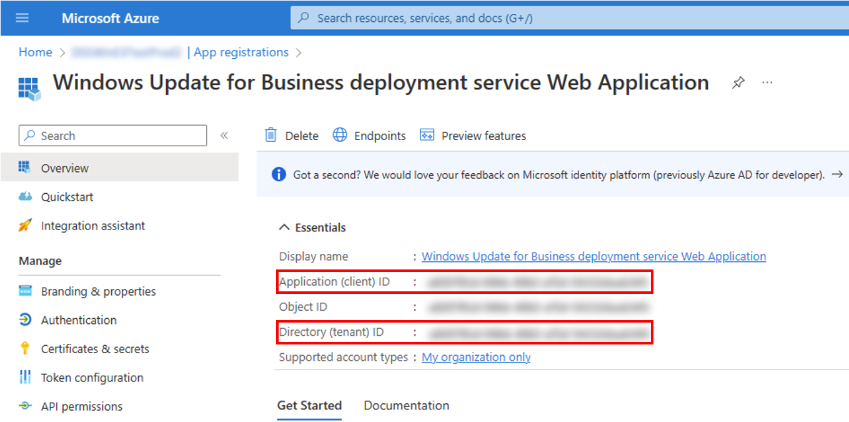The width and height of the screenshot is (849, 422).
Task: Collapse the Essentials section
Action: [284, 228]
